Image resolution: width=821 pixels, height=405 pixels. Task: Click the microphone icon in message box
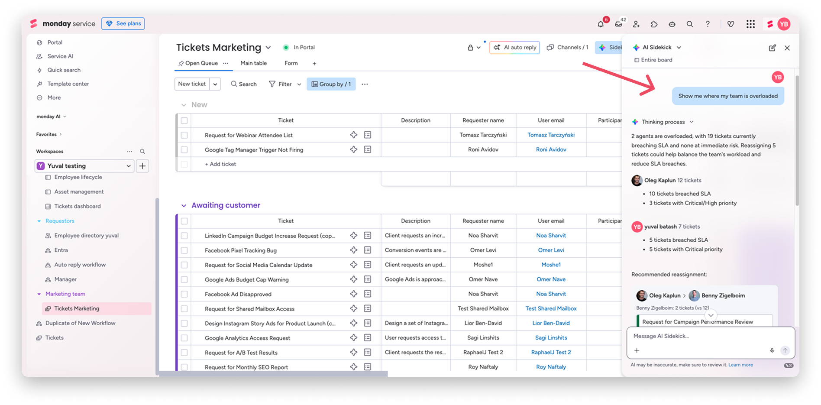772,350
